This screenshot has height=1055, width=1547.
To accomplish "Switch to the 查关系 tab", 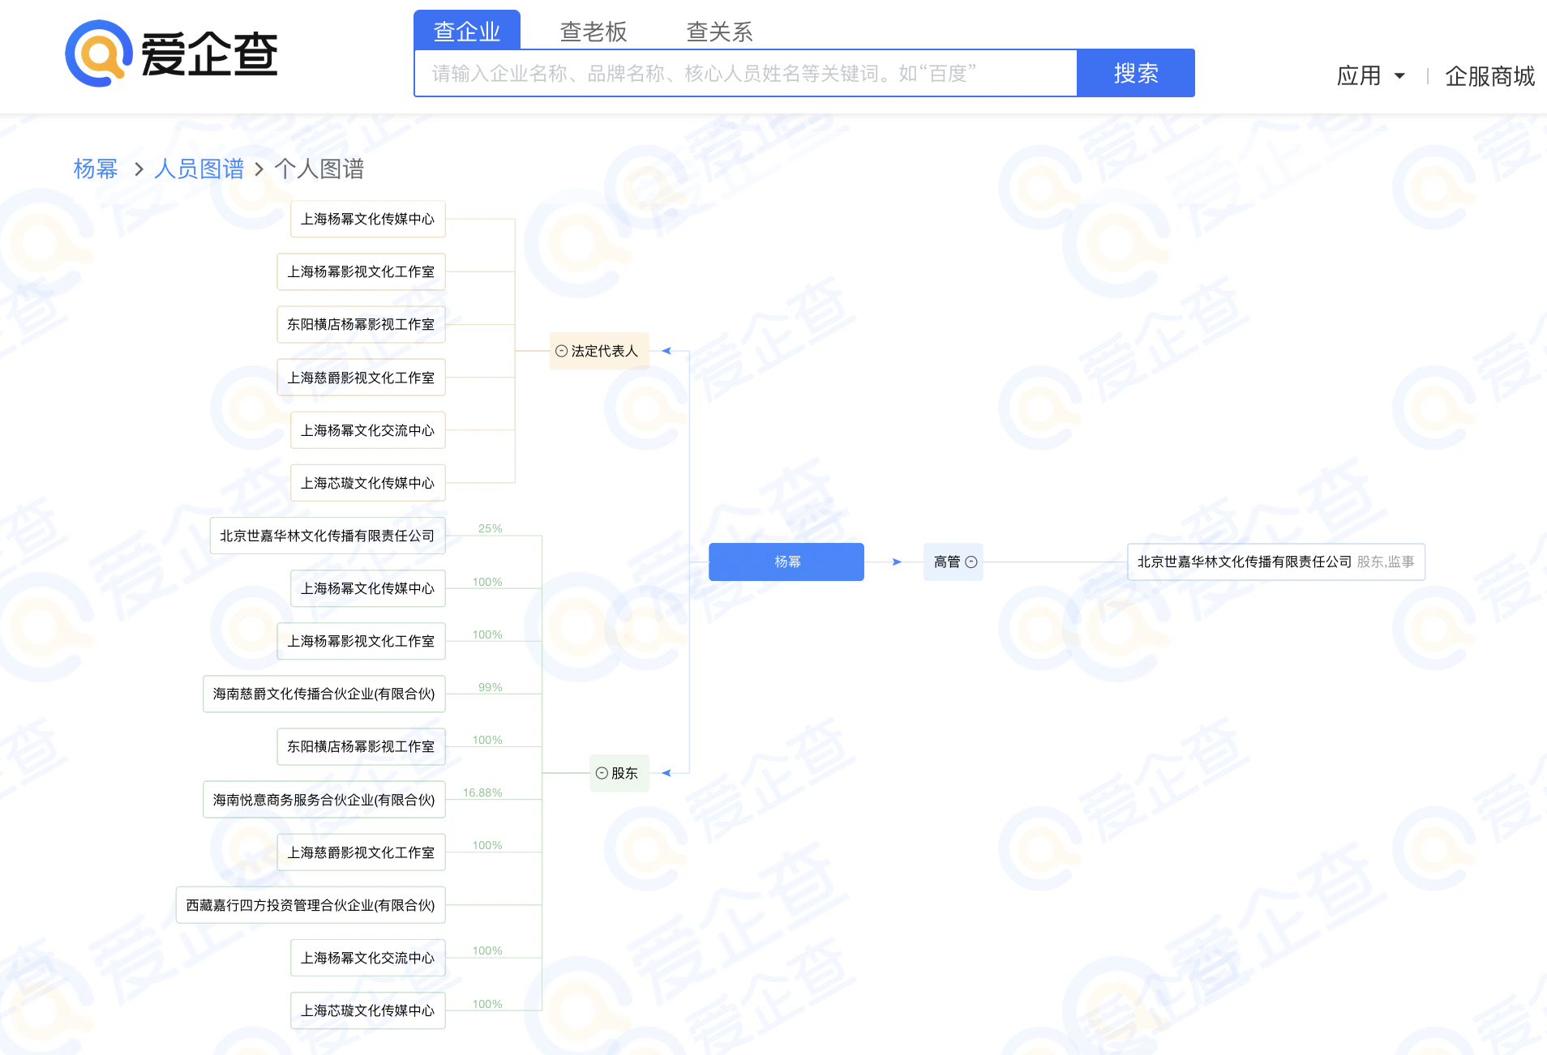I will tap(720, 31).
